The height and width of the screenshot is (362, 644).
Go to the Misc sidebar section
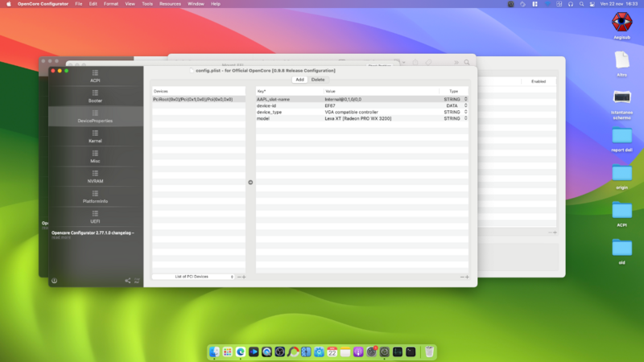[x=95, y=157]
